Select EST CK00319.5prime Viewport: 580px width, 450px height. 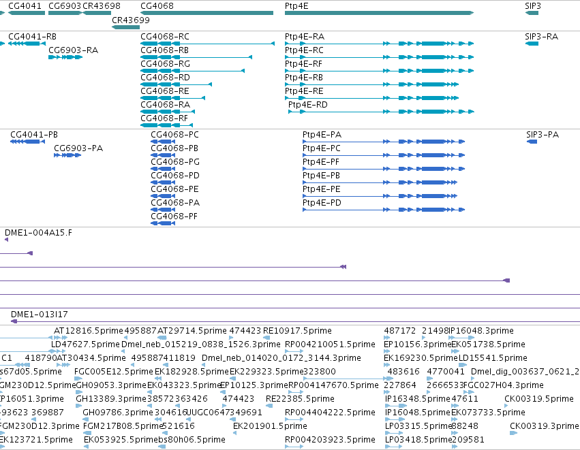539,399
